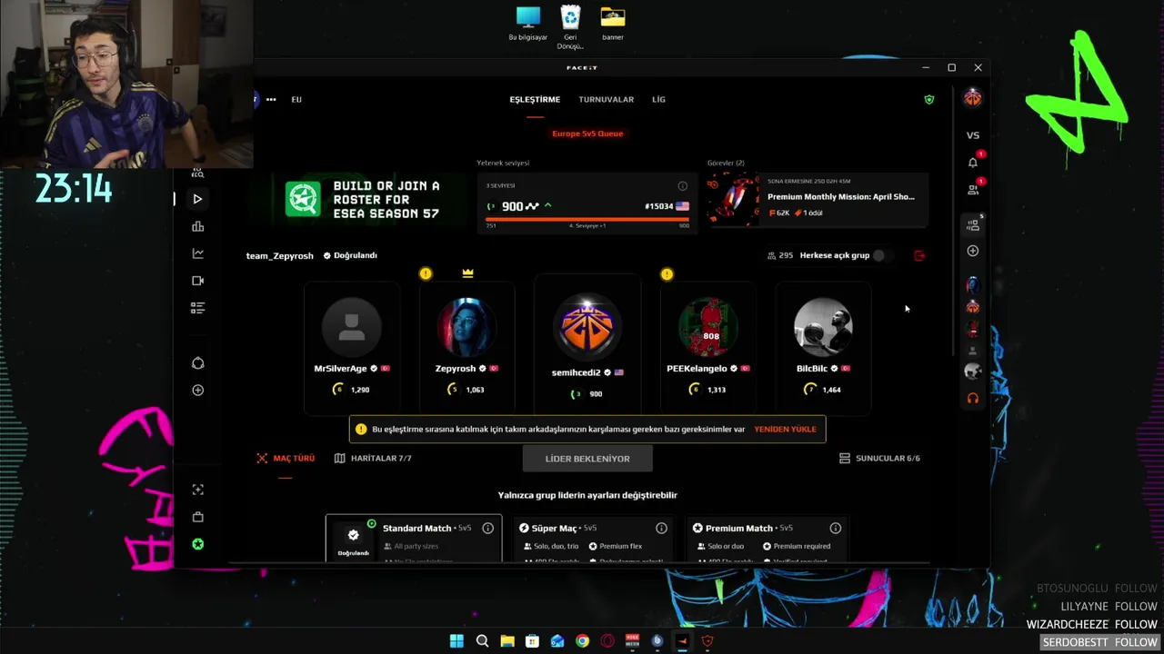Open Opera GX from taskbar
Screen dimensions: 1164x654
607,641
